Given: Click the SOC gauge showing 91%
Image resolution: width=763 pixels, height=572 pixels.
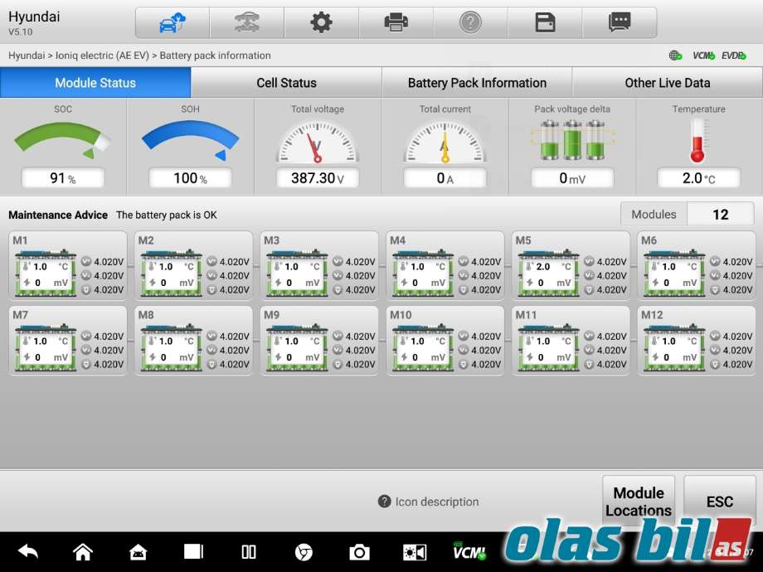Looking at the screenshot, I should [x=63, y=146].
